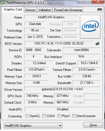Click the Device ID 8086 - 0042 field
Viewport: 105px width, 131px height.
tap(33, 50)
